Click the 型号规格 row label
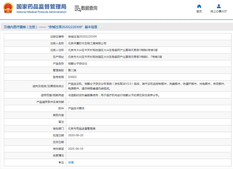 tap(58, 77)
